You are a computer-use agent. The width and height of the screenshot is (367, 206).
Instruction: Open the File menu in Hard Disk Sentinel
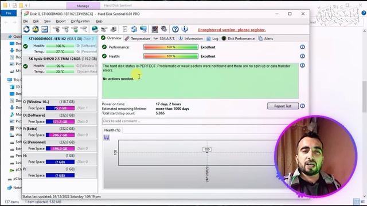click(x=25, y=21)
